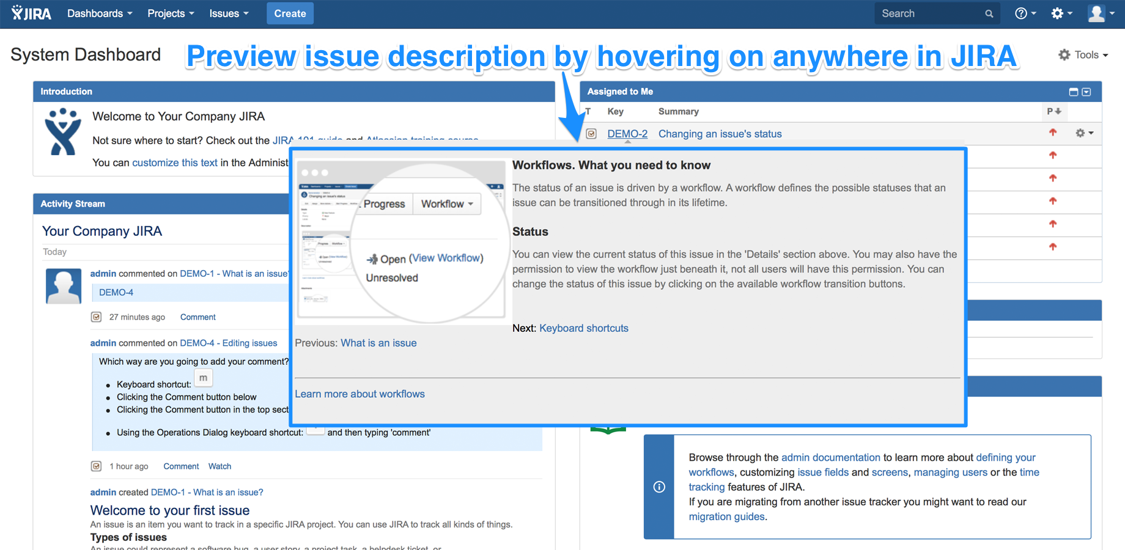The height and width of the screenshot is (550, 1125).
Task: Open Next: Keyboard shortcuts link
Action: click(583, 328)
